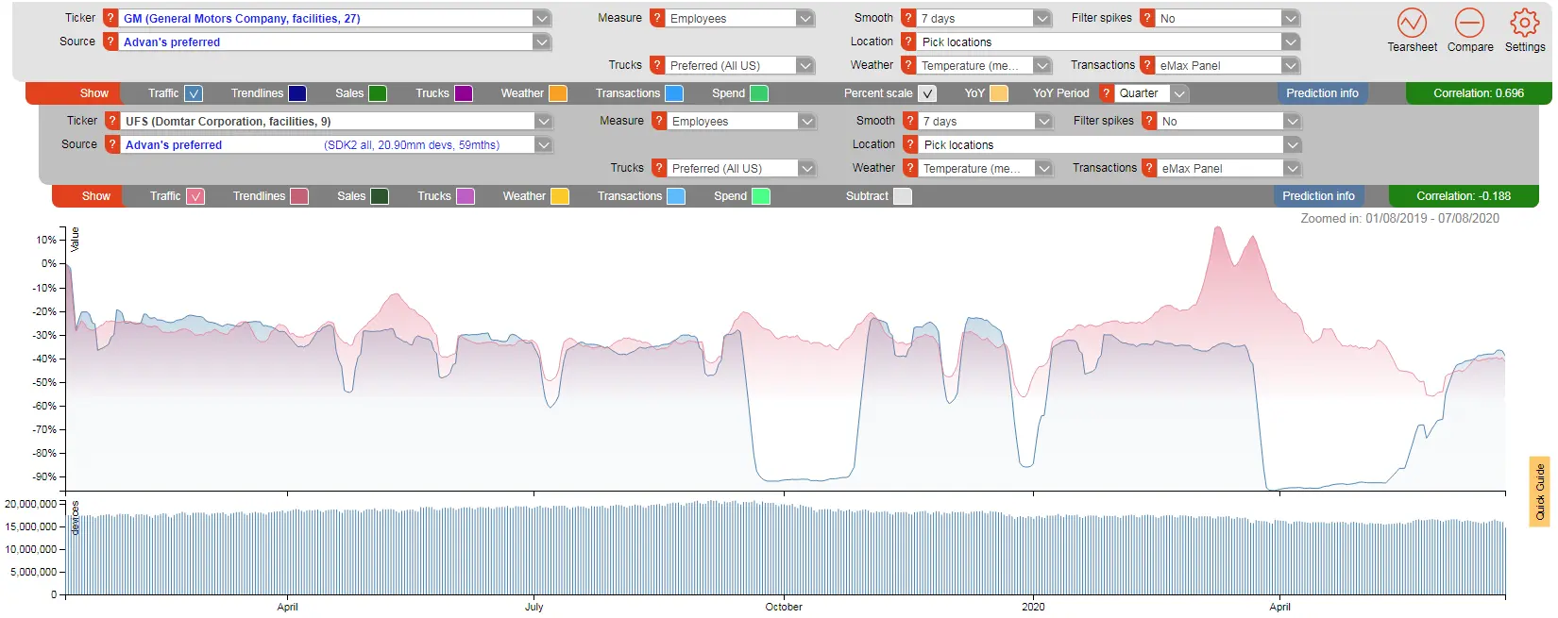The image size is (1558, 618).
Task: Click help icon beside UFS Smooth field
Action: (x=910, y=121)
